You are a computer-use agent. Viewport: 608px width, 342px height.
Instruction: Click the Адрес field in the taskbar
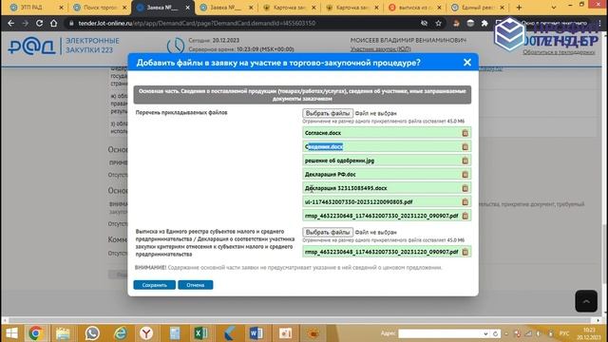441,333
